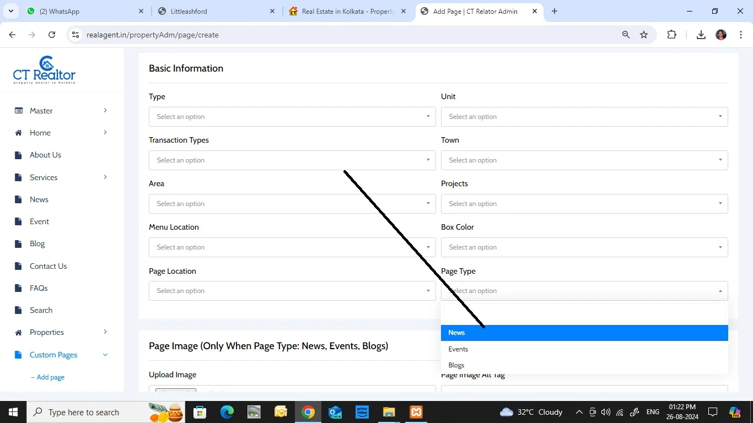Collapse the Custom Pages sidebar section
This screenshot has height=423, width=753.
[x=105, y=355]
